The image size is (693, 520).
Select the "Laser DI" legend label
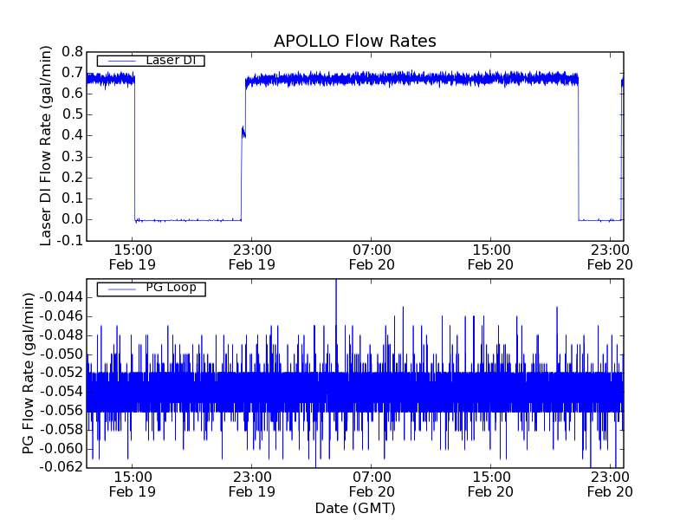pyautogui.click(x=171, y=60)
